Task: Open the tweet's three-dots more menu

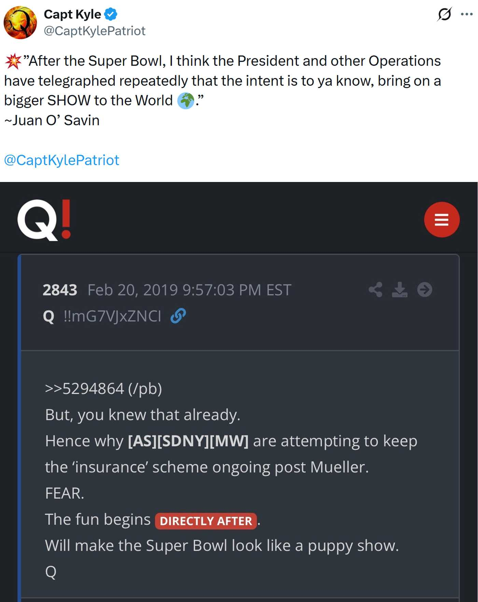Action: (x=466, y=14)
